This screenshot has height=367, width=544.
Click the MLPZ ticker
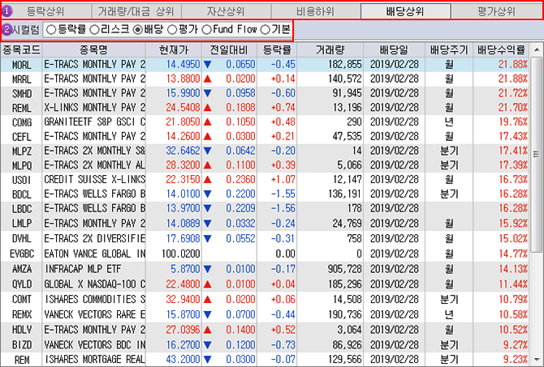(21, 151)
